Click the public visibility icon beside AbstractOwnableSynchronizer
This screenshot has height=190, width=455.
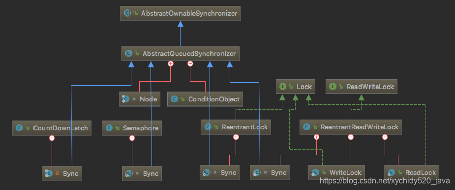(135, 13)
